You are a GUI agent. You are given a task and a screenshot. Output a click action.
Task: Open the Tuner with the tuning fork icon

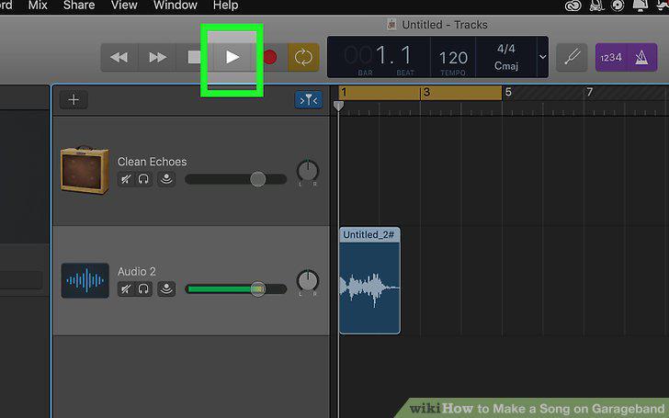pos(572,57)
